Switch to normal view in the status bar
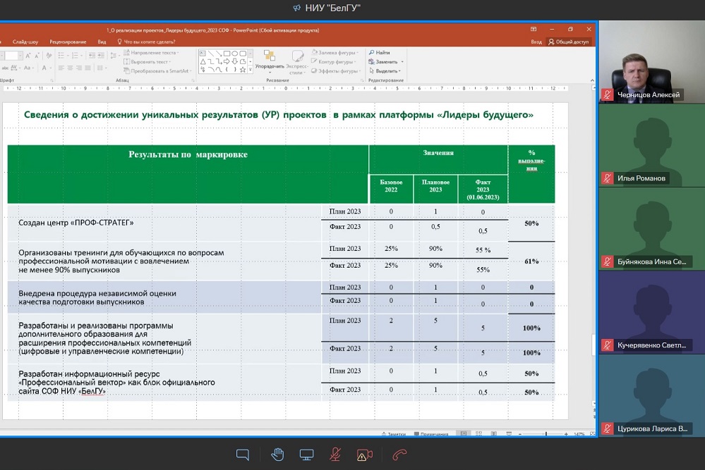The width and height of the screenshot is (705, 470). (463, 433)
